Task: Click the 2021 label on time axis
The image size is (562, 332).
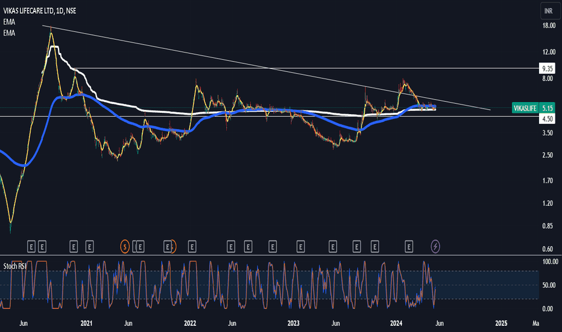Action: point(86,324)
